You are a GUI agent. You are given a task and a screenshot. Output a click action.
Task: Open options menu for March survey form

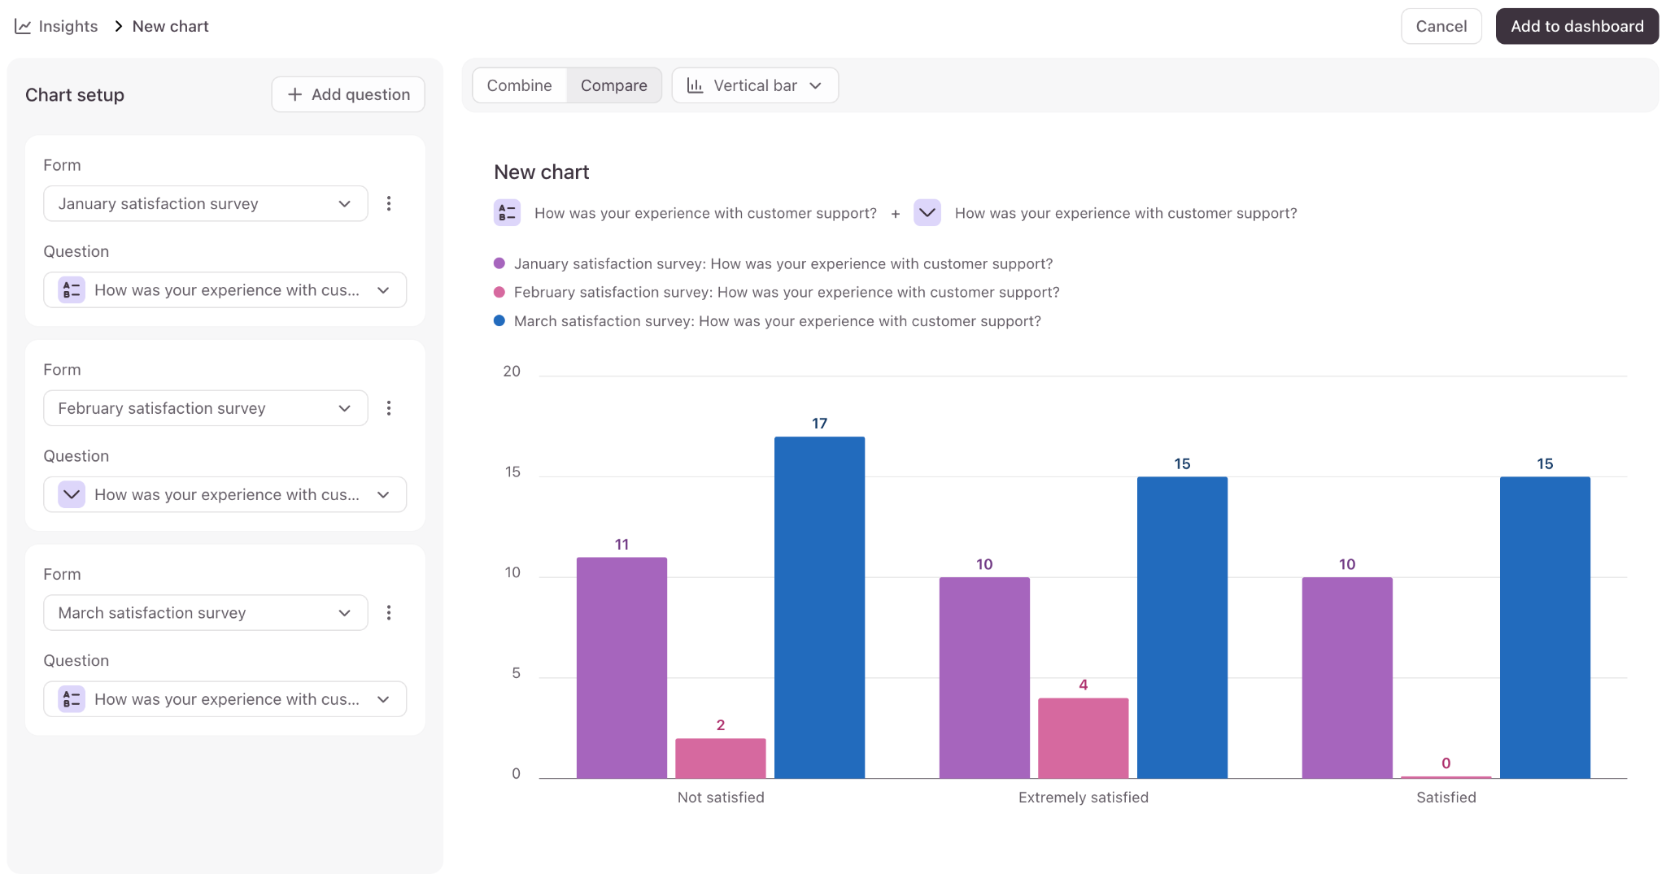click(389, 613)
